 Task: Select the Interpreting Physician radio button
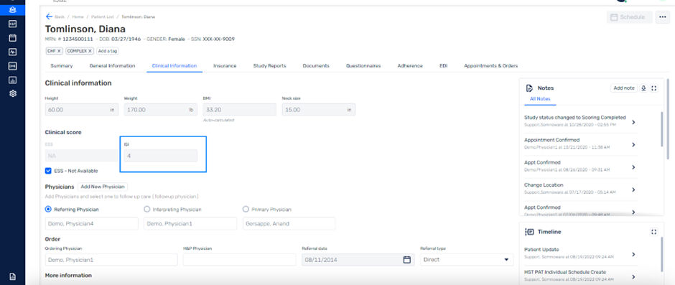pyautogui.click(x=146, y=209)
